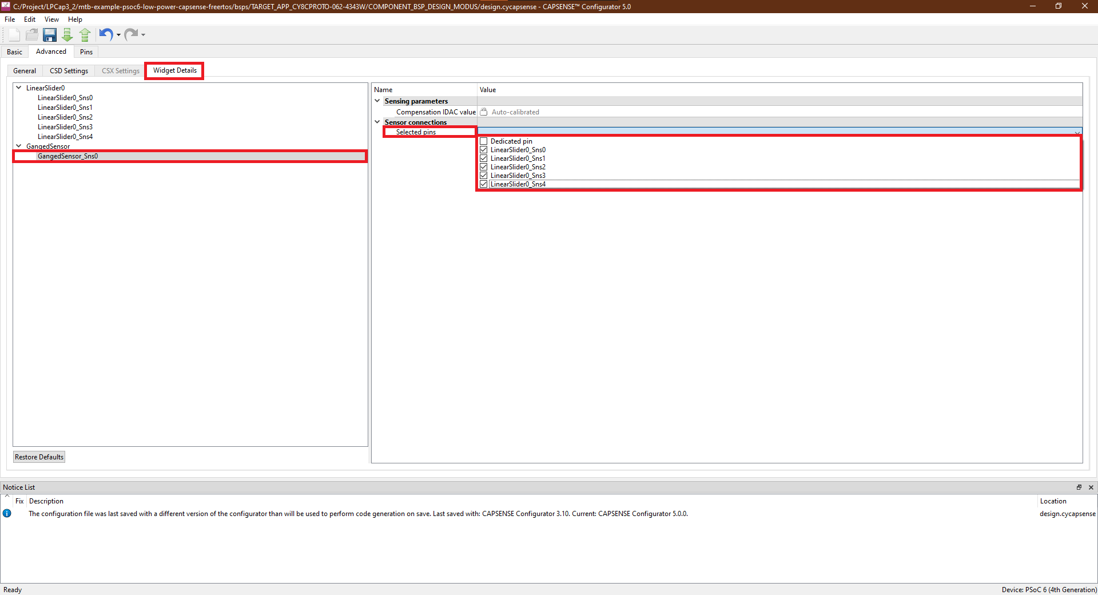1098x595 pixels.
Task: Select the GangedSensor widget label
Action: 48,146
